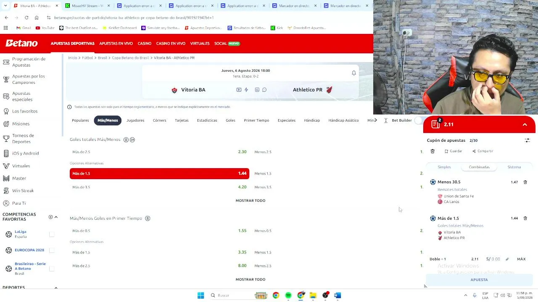Open Master in the sidebar
538x302 pixels.
coord(19,178)
